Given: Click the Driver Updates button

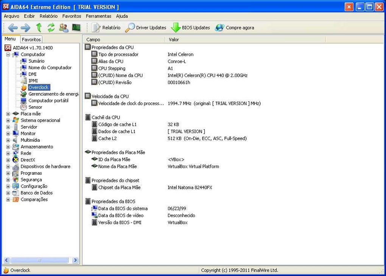Looking at the screenshot, I should (x=146, y=28).
